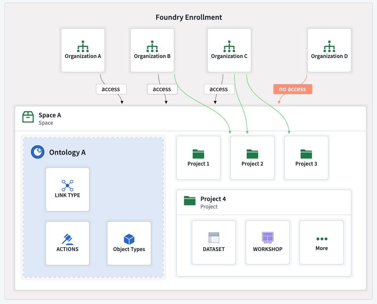Select the Organization A icon
Screen dimensions: 377x304
click(x=83, y=46)
